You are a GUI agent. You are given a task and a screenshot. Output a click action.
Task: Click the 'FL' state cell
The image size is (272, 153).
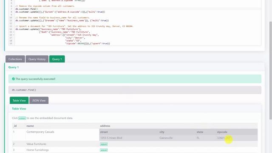point(198,138)
